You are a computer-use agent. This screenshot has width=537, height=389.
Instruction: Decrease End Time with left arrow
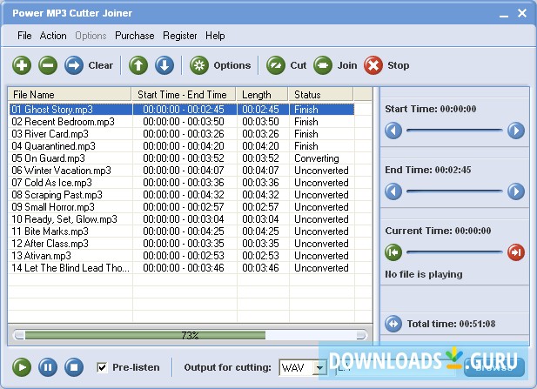(x=393, y=191)
